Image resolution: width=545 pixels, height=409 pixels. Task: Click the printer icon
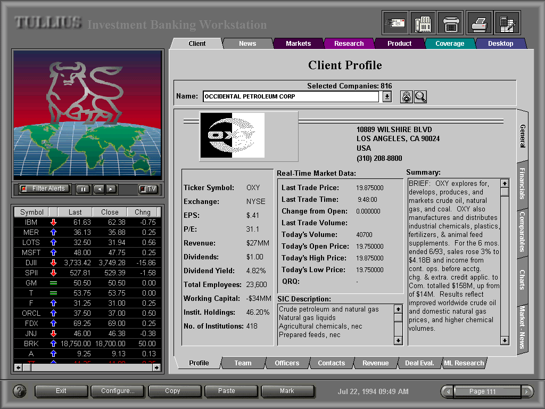(x=480, y=23)
